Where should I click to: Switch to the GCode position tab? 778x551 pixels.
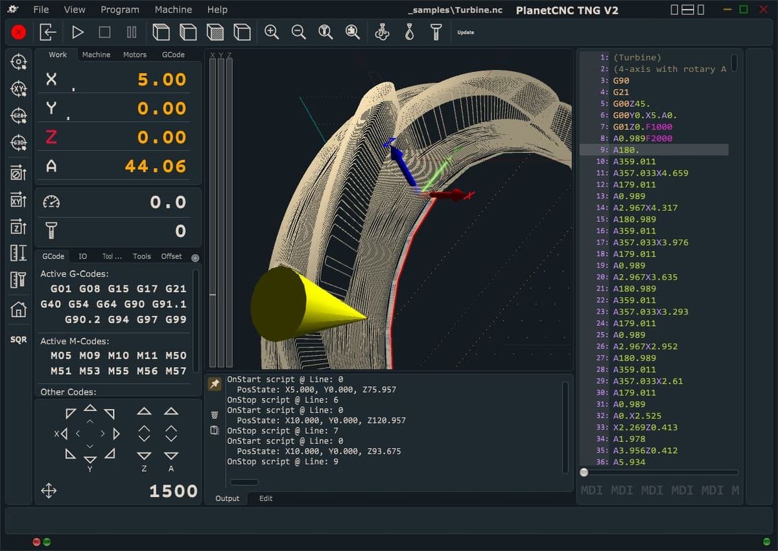coord(173,54)
